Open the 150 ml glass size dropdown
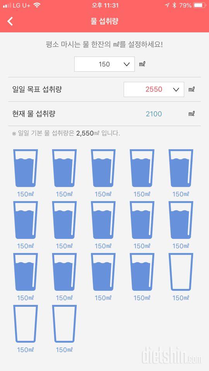Viewport: 209px width, 371px height. coord(104,64)
